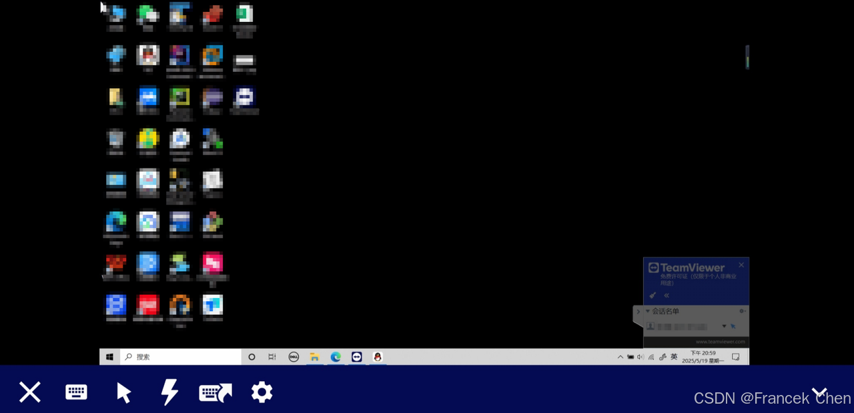Viewport: 854px width, 413px height.
Task: Click the taskbar search box 搜索
Action: tap(181, 357)
